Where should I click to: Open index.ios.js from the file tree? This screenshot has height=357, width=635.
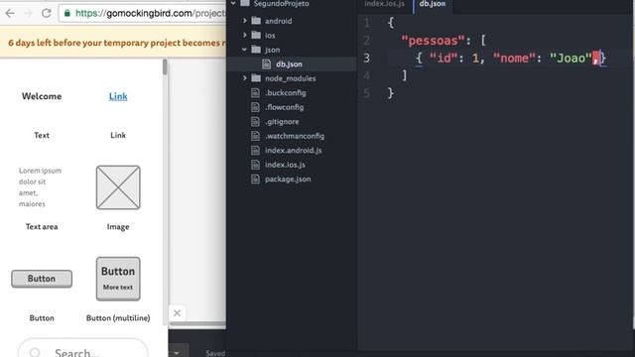(x=285, y=165)
